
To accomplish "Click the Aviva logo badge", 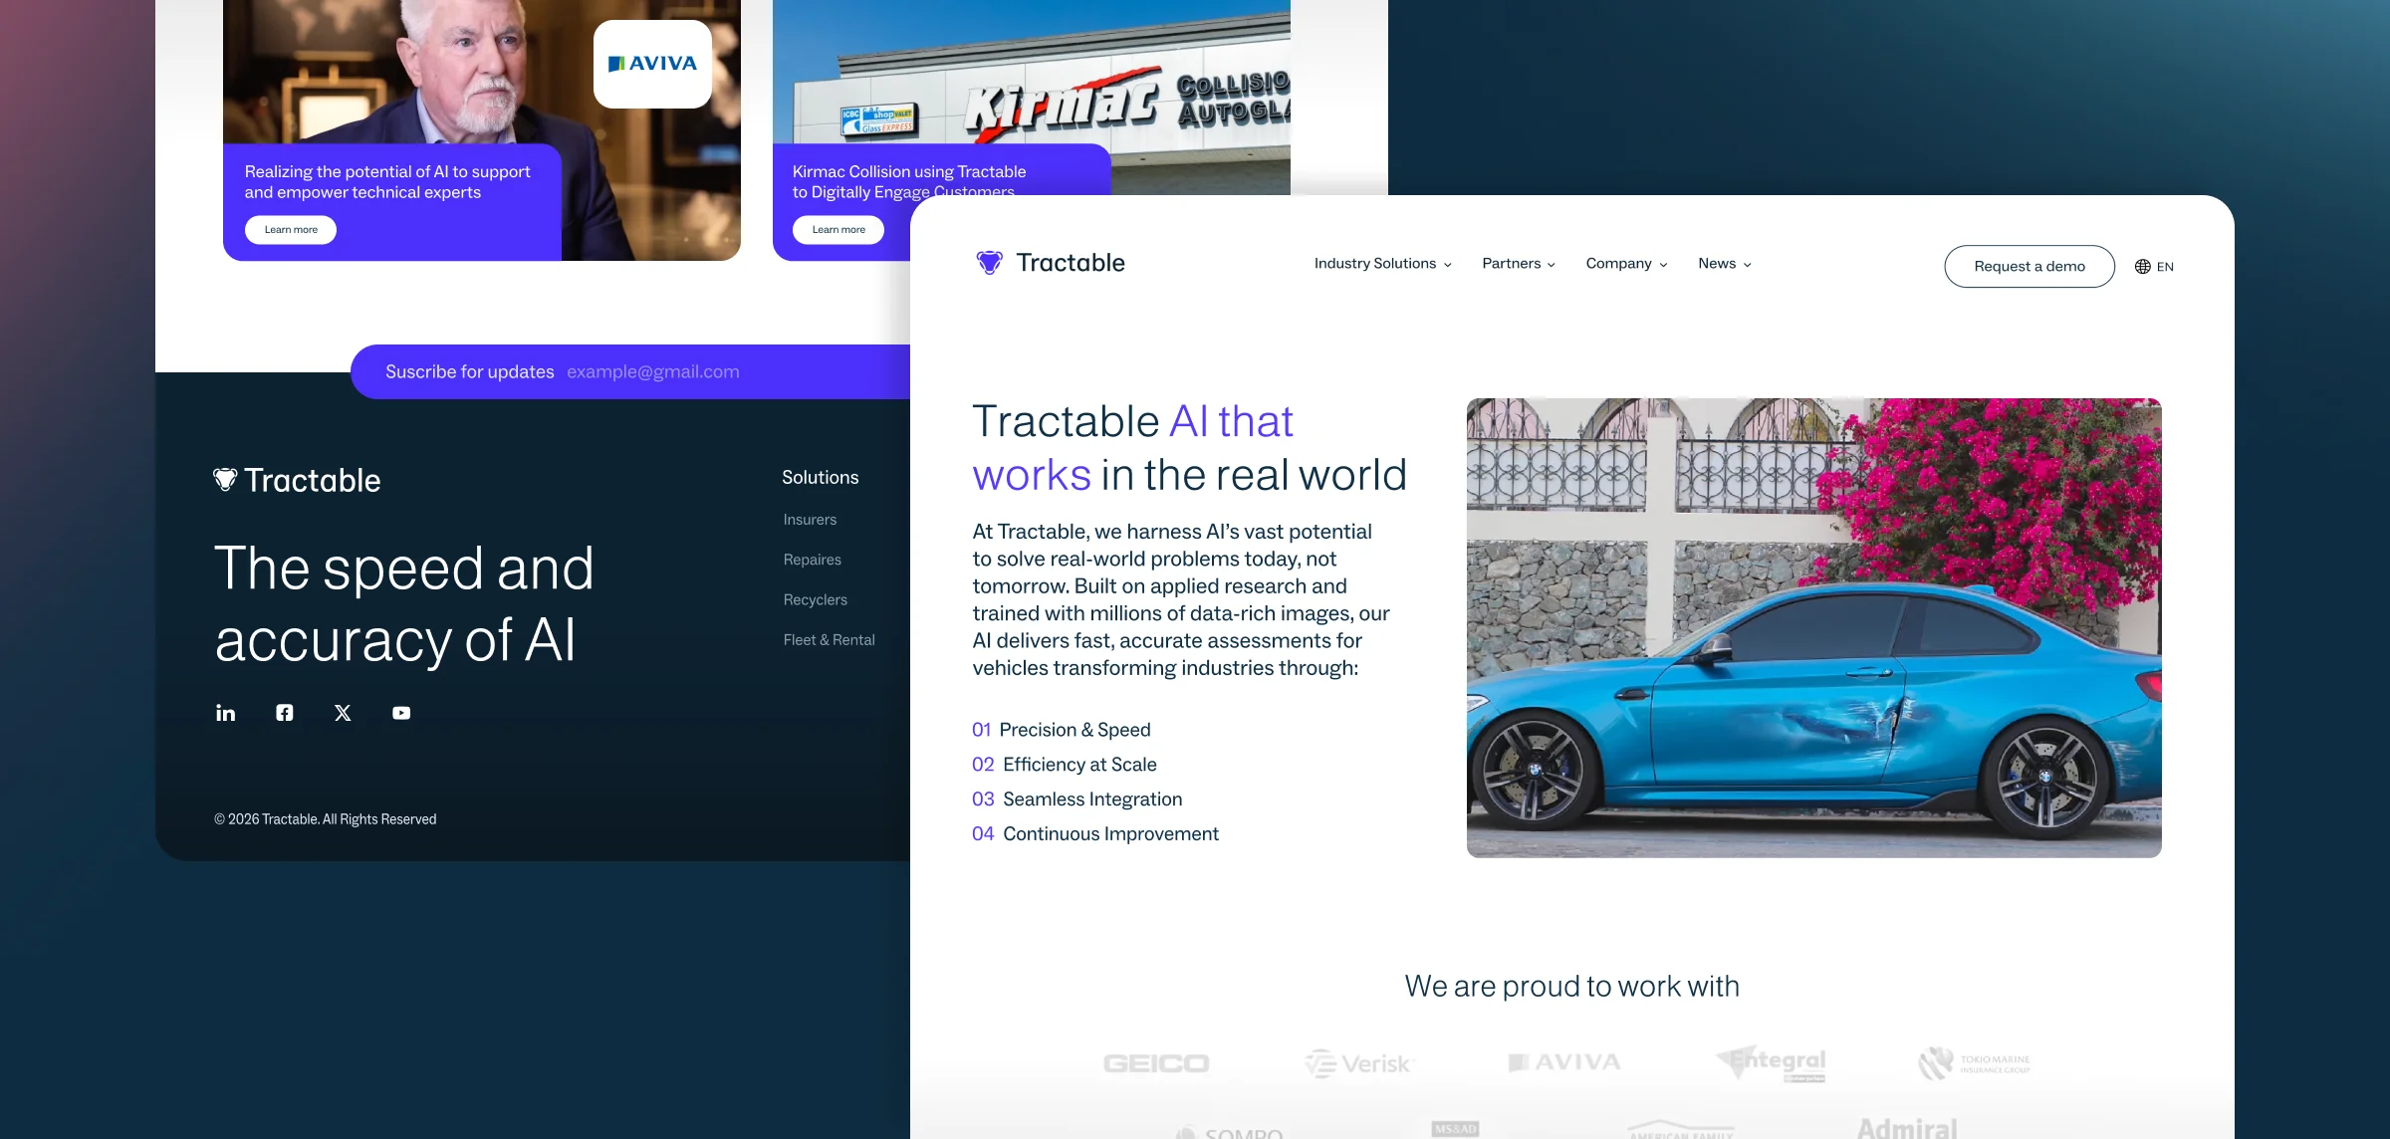I will (x=652, y=64).
